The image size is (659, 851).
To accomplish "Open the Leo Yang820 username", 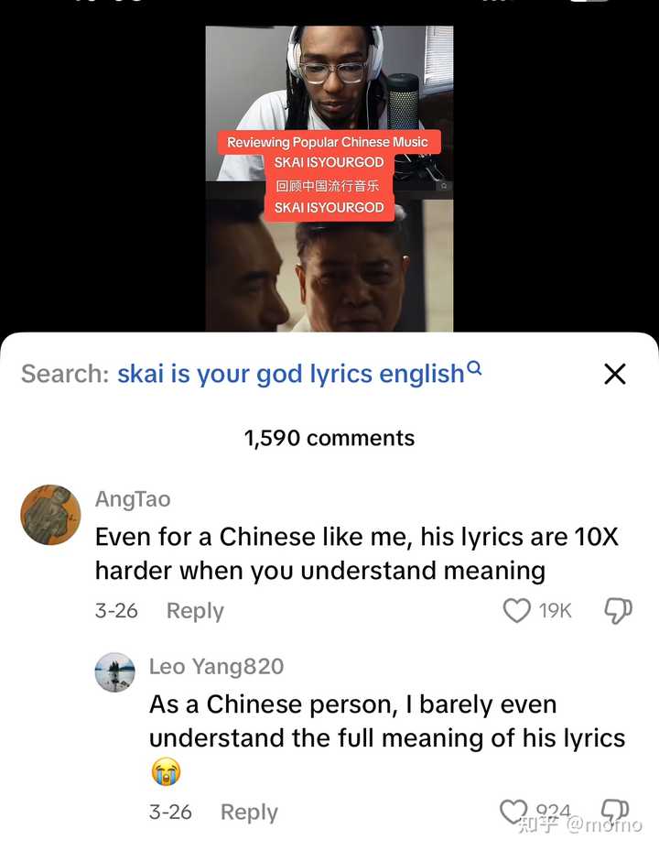I will [216, 667].
